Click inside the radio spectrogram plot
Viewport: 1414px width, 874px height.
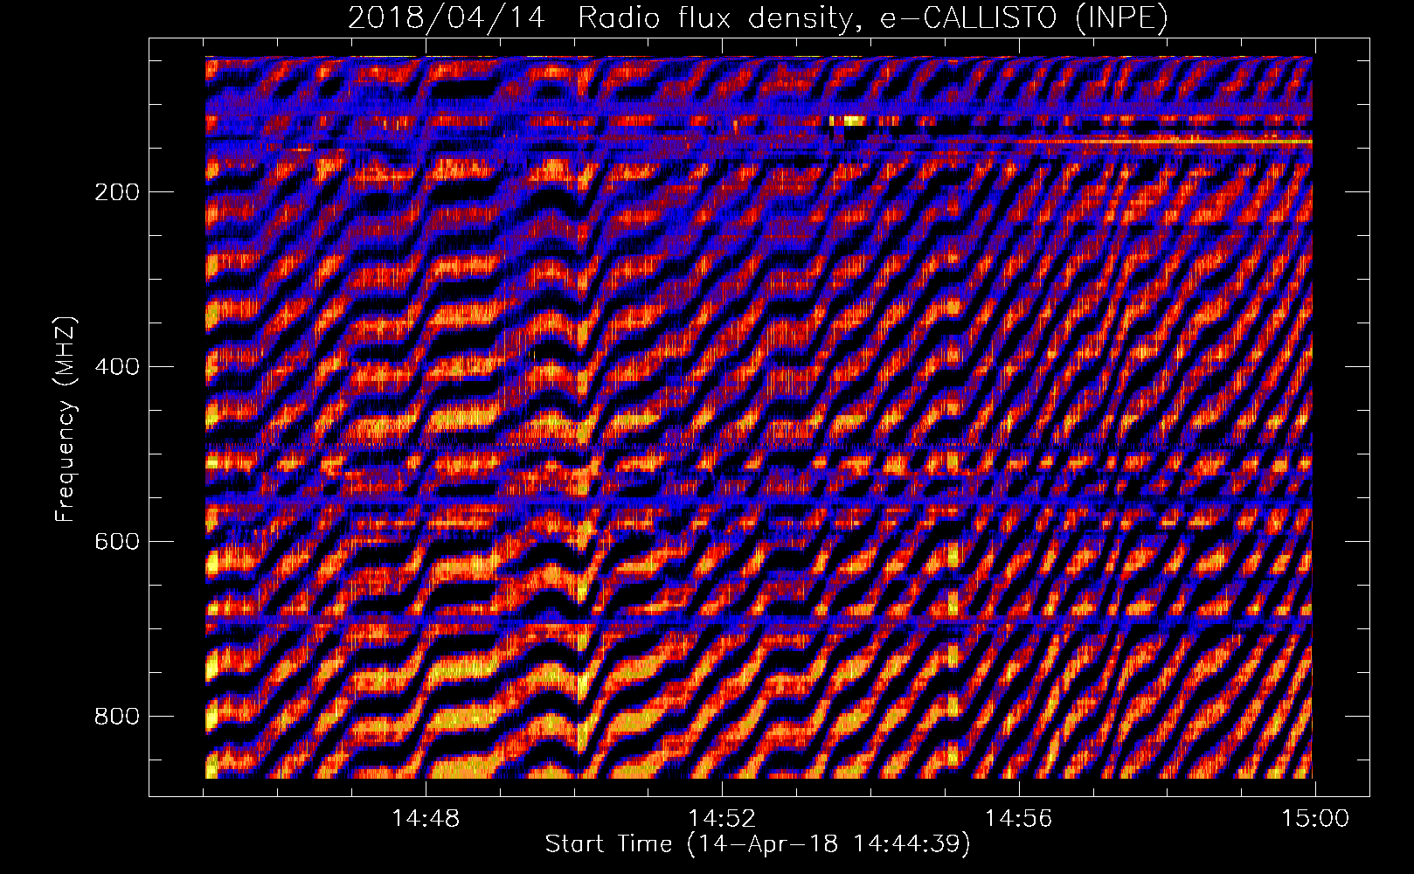(759, 417)
